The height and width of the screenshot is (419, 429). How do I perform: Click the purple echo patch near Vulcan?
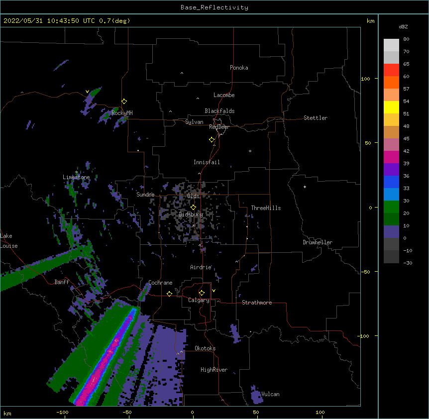pos(256,395)
